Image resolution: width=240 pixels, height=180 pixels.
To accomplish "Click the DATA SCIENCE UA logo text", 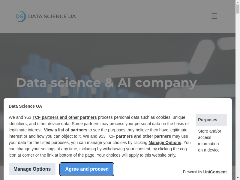I will pos(52,16).
